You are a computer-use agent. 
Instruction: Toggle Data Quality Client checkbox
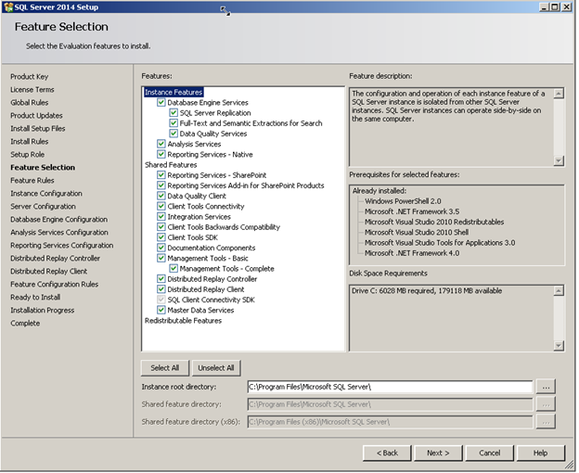click(x=161, y=196)
